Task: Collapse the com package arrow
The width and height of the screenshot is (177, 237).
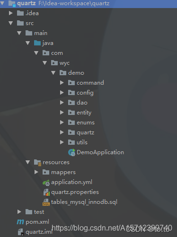Action: [36, 53]
